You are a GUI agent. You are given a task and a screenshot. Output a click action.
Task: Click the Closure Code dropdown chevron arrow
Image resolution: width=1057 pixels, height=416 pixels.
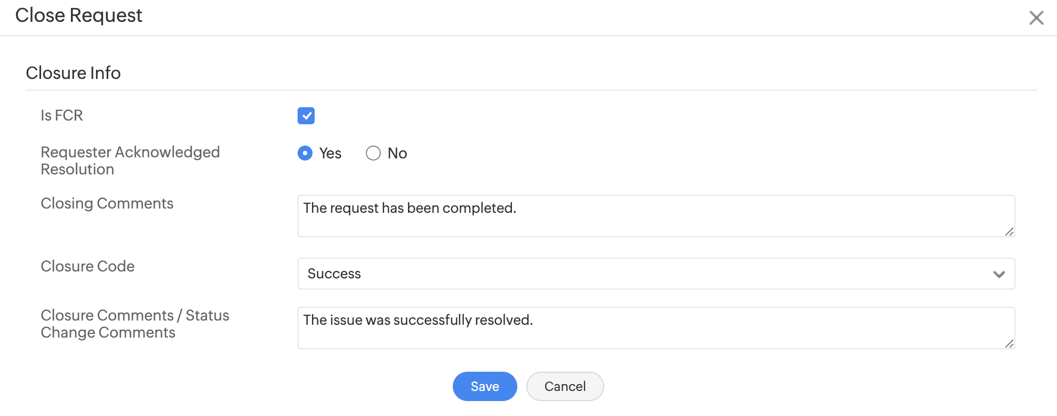[x=999, y=274]
